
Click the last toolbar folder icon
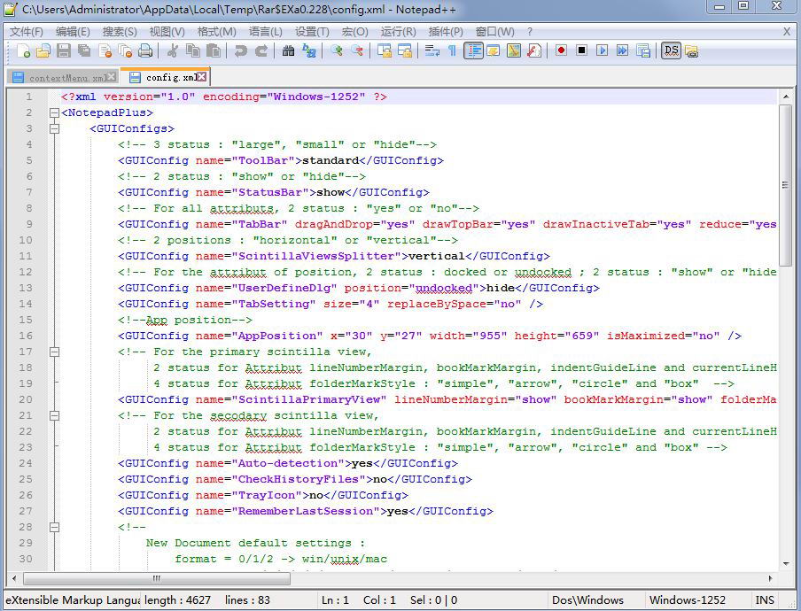click(692, 50)
